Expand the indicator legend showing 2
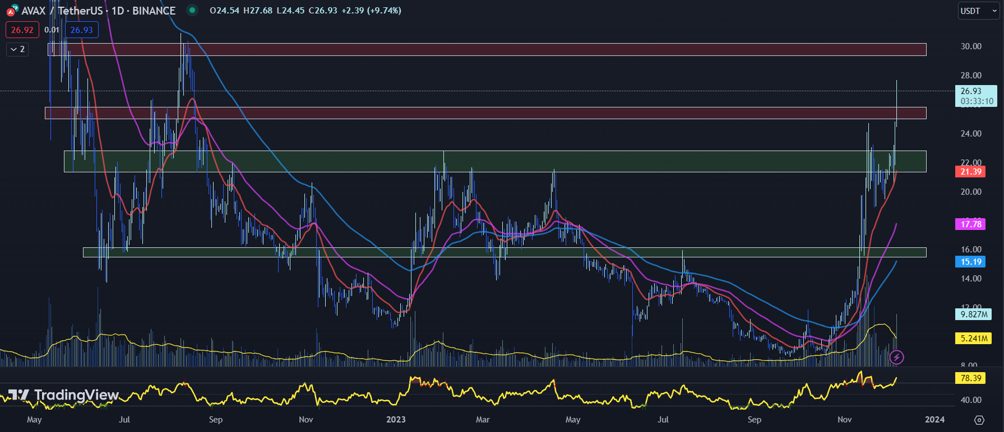 pos(17,49)
